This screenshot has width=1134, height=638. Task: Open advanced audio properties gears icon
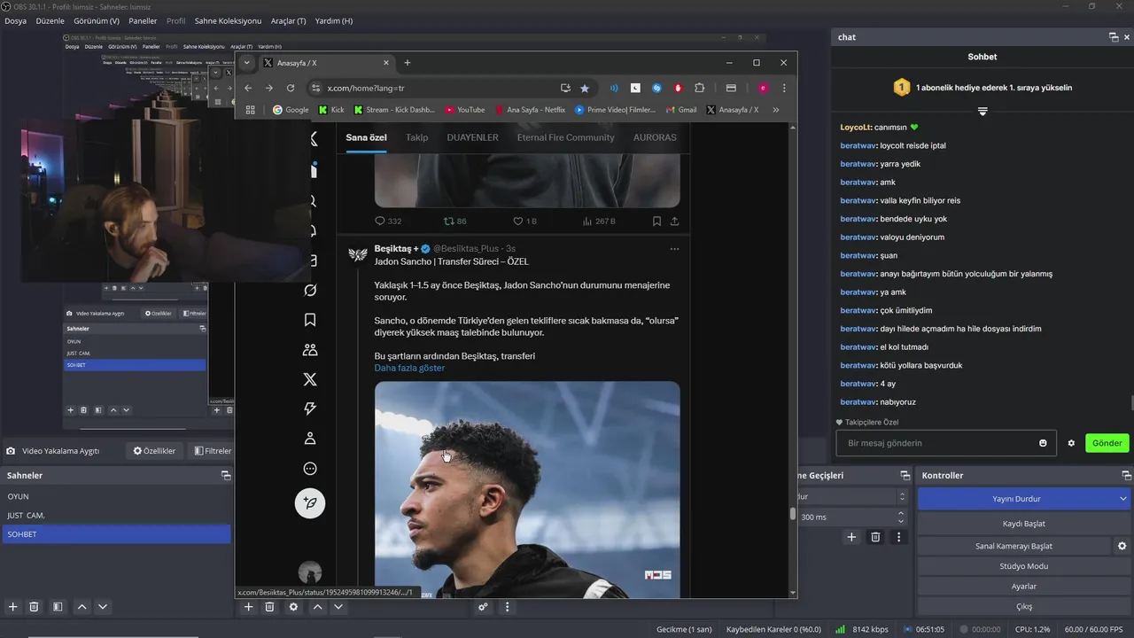pyautogui.click(x=483, y=607)
